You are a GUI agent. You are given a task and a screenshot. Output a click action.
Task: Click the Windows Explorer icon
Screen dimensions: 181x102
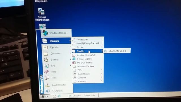click(x=74, y=66)
